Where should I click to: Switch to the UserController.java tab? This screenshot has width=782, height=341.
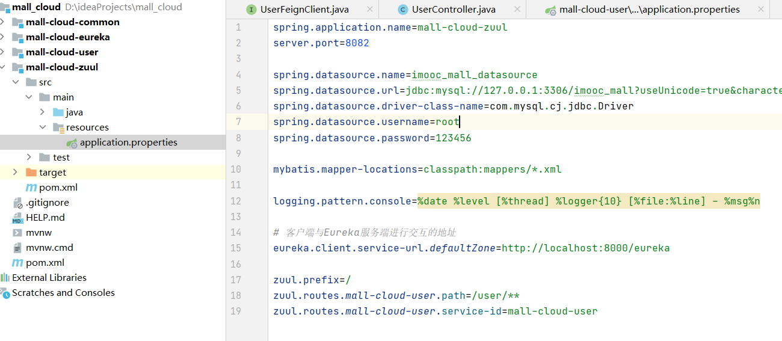pyautogui.click(x=454, y=10)
